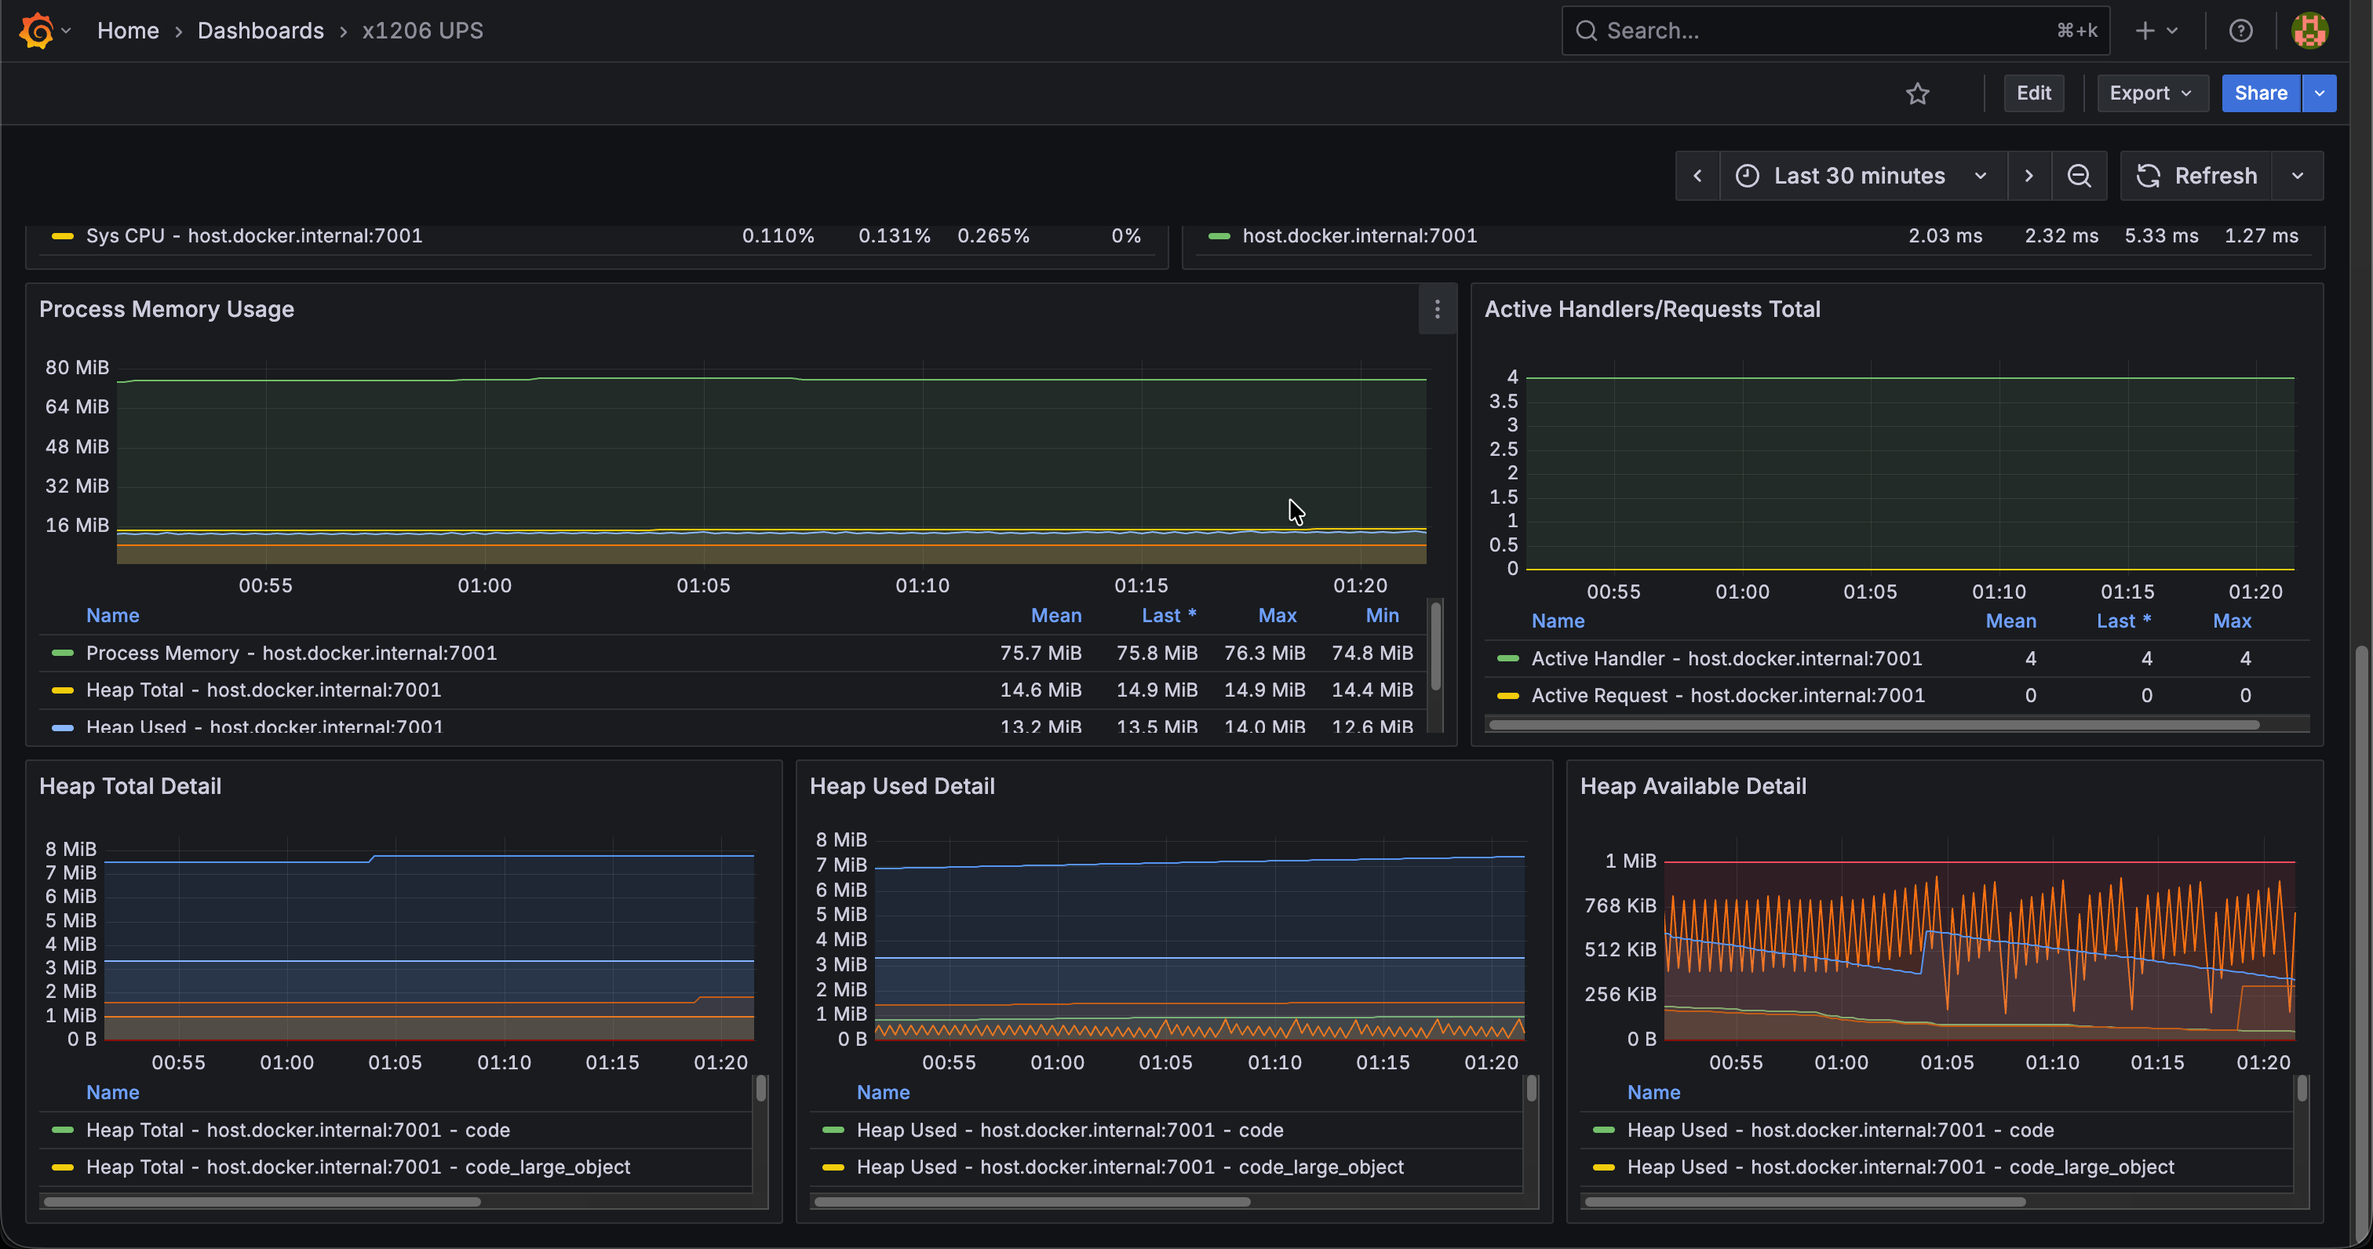2373x1249 pixels.
Task: Open refresh interval dropdown arrow
Action: [2298, 176]
